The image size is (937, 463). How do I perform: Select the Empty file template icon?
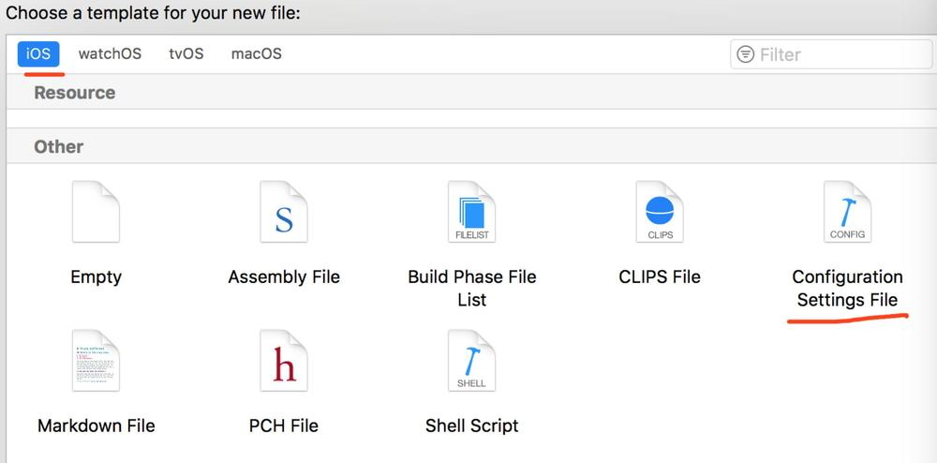pos(96,213)
